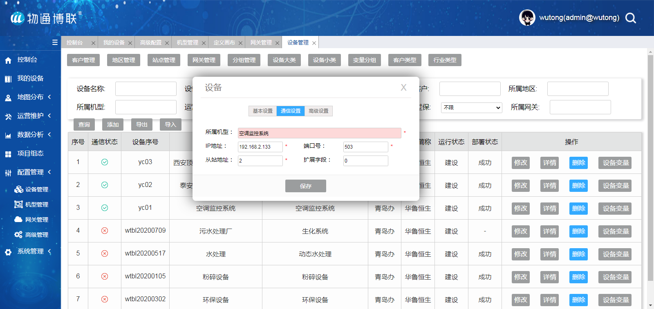Click the 设备大类 button

[x=284, y=60]
